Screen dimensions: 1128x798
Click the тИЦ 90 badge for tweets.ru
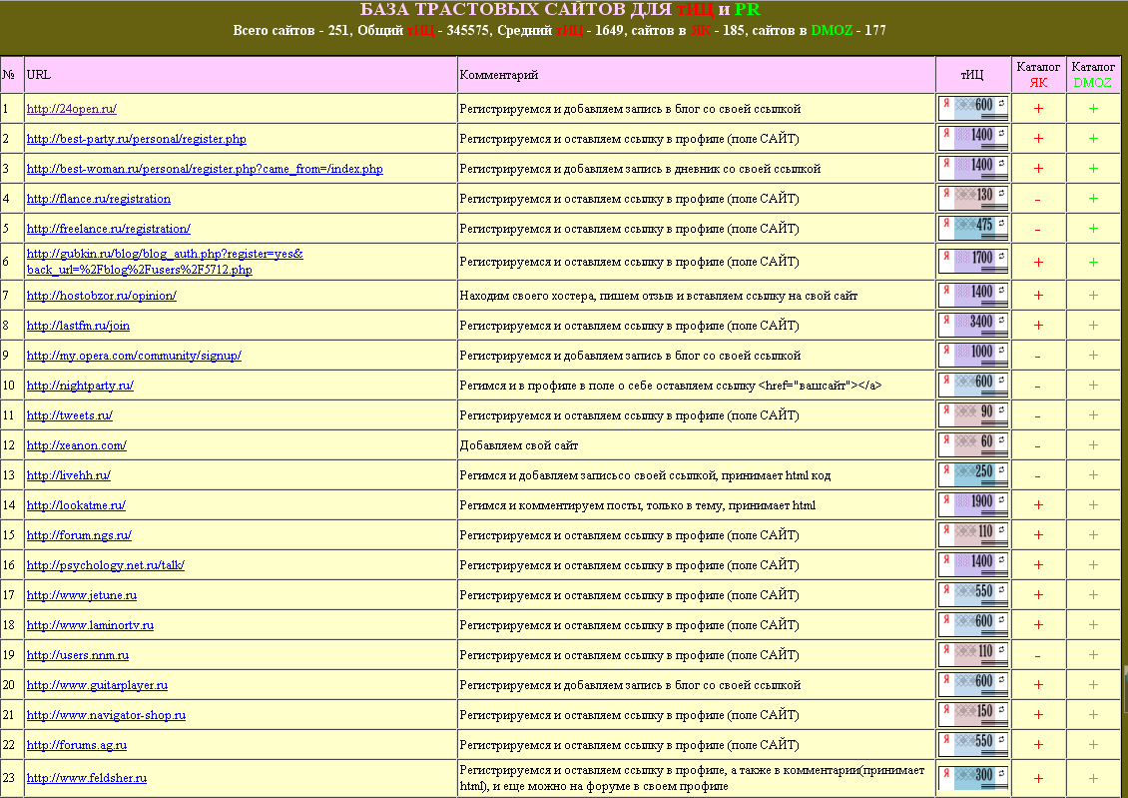pyautogui.click(x=973, y=415)
